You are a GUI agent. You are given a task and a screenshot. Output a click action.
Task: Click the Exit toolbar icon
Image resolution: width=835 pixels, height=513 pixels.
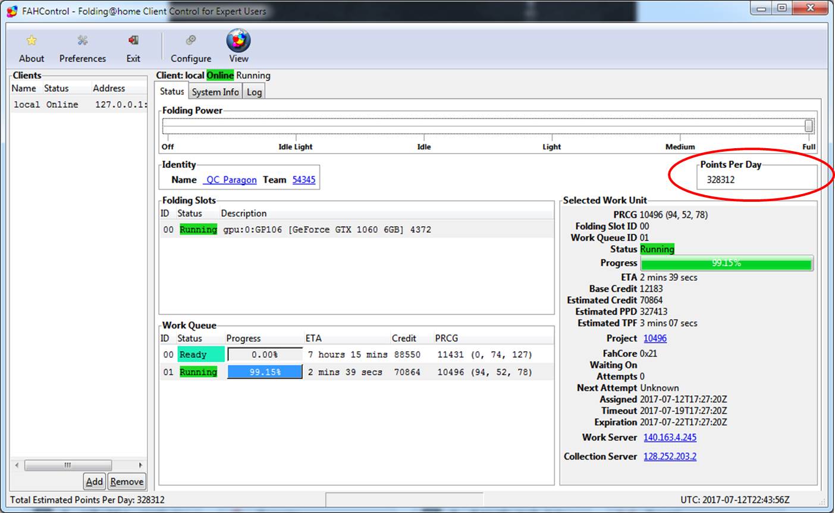(x=133, y=40)
